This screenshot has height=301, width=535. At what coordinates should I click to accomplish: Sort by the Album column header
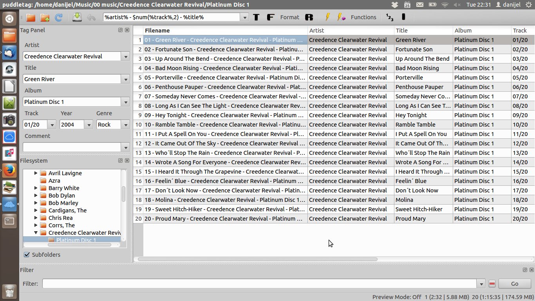pos(482,31)
